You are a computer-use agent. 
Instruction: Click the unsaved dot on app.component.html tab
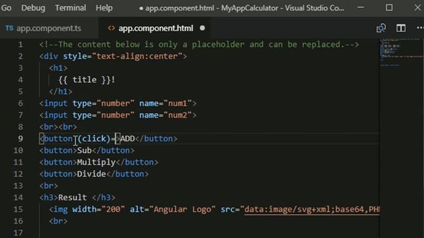point(202,28)
